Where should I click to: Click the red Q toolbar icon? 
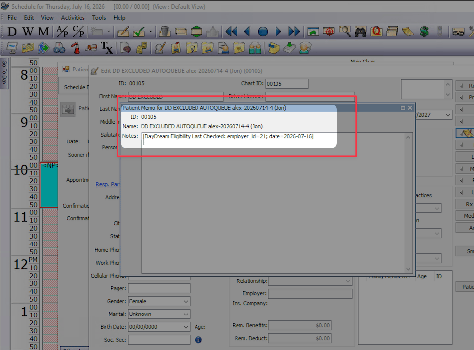pos(376,32)
